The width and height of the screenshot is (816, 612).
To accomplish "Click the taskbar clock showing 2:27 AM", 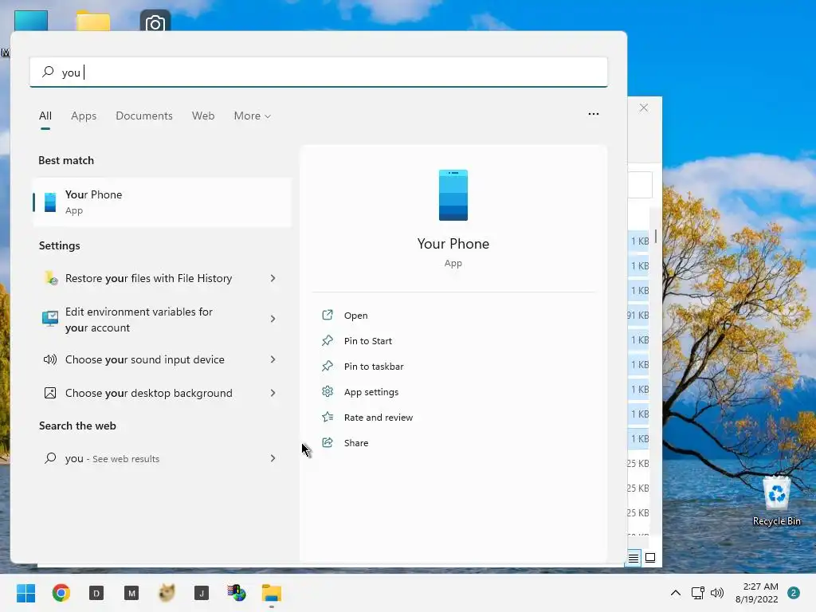I will [757, 593].
